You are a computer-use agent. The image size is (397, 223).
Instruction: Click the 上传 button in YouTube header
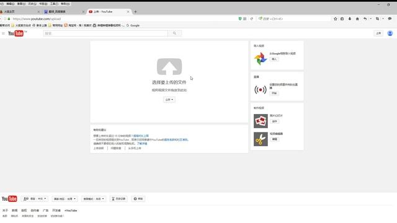click(378, 33)
